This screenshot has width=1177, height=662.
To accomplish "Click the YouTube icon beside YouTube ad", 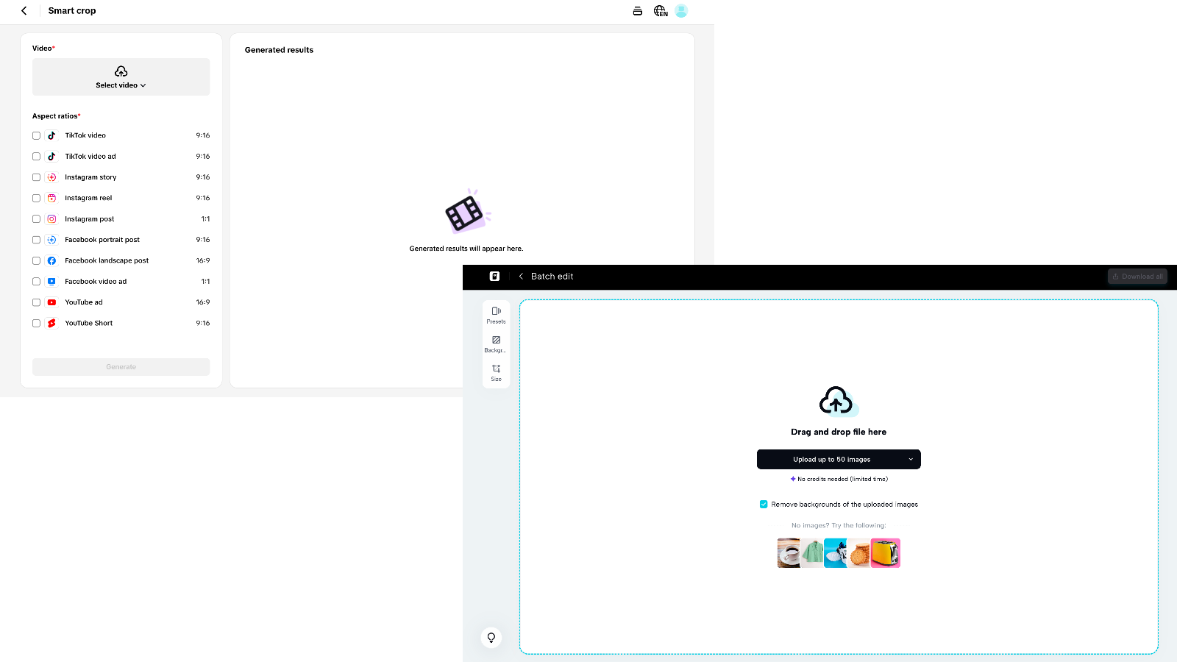I will 51,302.
